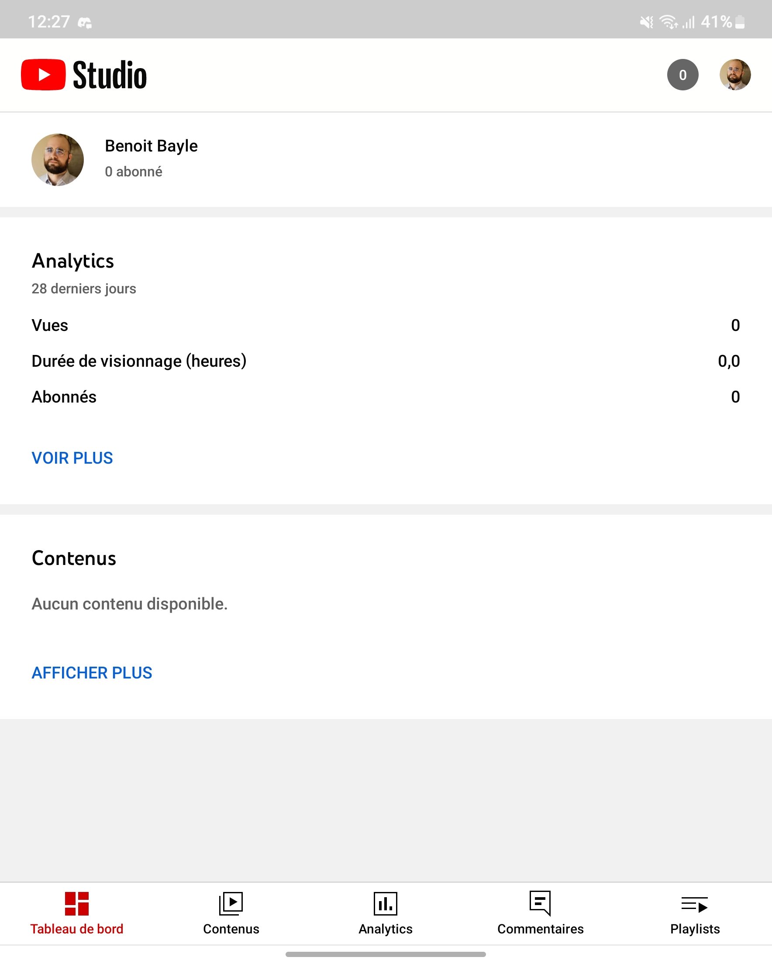Tap the bottom gesture navigation handle
Image resolution: width=772 pixels, height=964 pixels.
pyautogui.click(x=386, y=954)
